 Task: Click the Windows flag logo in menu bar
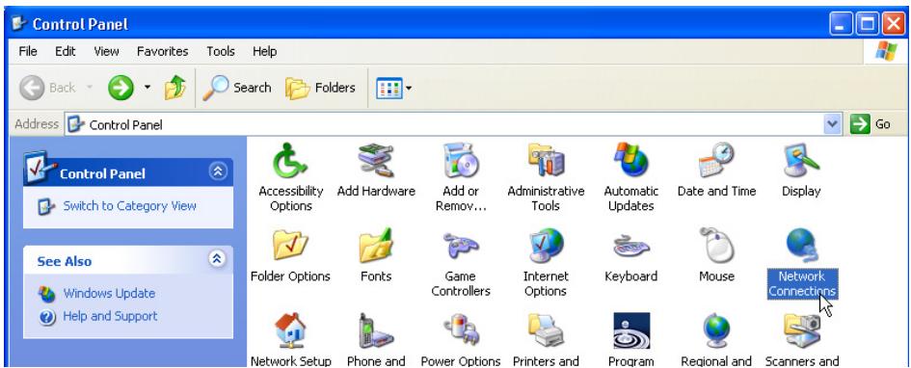[886, 52]
